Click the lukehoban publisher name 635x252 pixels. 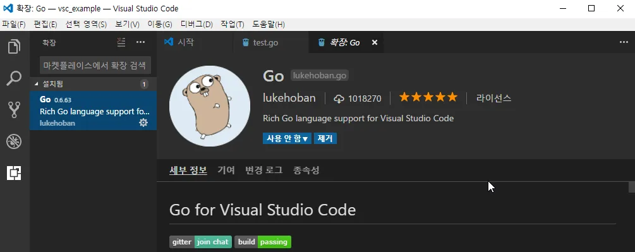click(289, 98)
